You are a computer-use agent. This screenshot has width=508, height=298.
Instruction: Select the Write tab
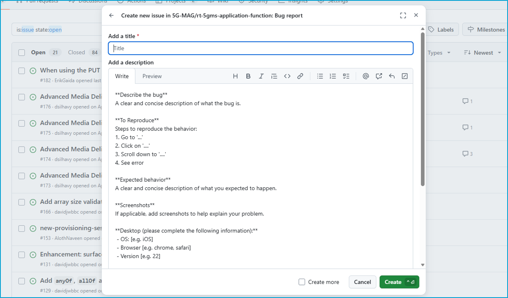click(122, 76)
